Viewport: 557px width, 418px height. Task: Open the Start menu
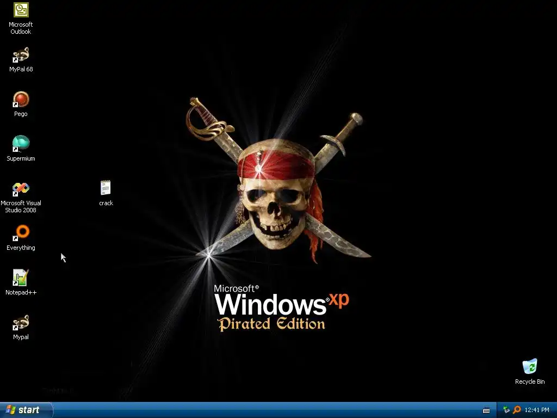(26, 410)
